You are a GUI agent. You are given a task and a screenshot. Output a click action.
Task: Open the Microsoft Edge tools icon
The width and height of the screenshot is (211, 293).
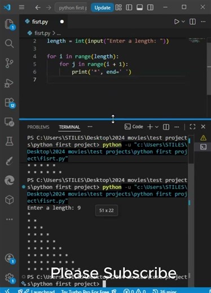[9, 180]
